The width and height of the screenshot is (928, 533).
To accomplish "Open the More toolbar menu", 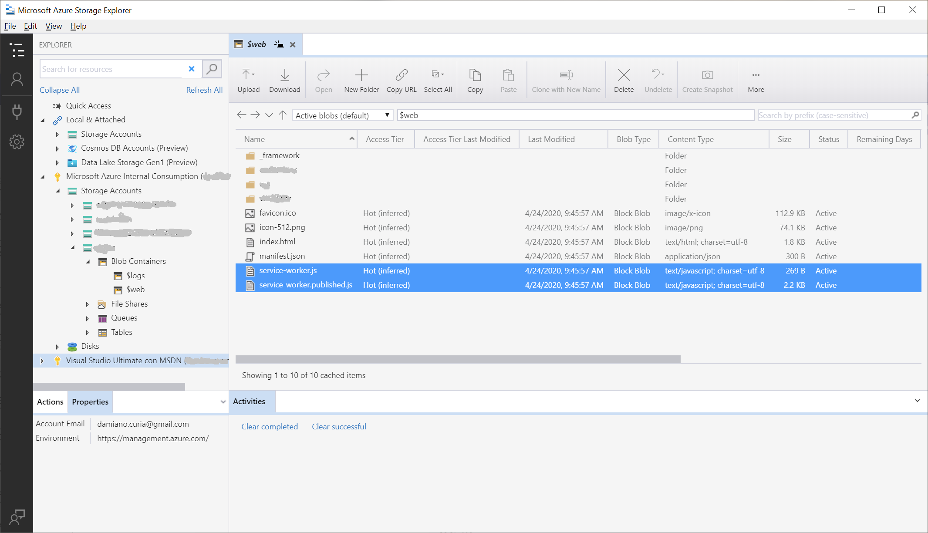I will (756, 81).
